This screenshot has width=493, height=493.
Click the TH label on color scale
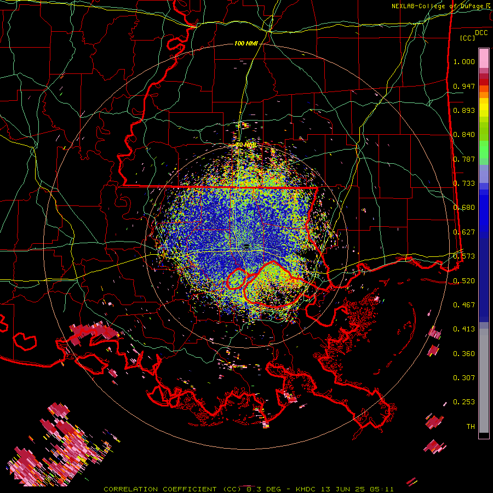(471, 427)
